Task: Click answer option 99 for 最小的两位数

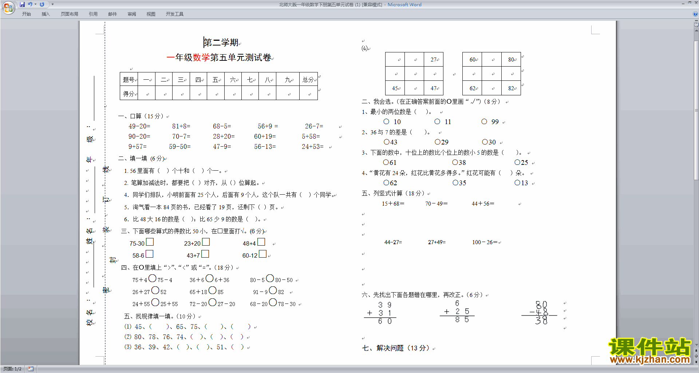Action: pyautogui.click(x=490, y=122)
